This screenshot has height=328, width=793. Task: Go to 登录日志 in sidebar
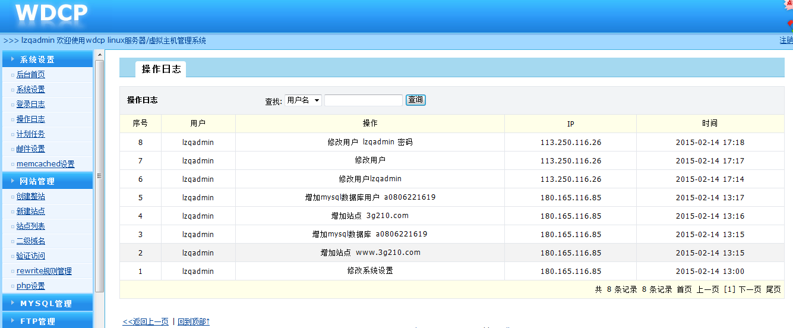[30, 105]
